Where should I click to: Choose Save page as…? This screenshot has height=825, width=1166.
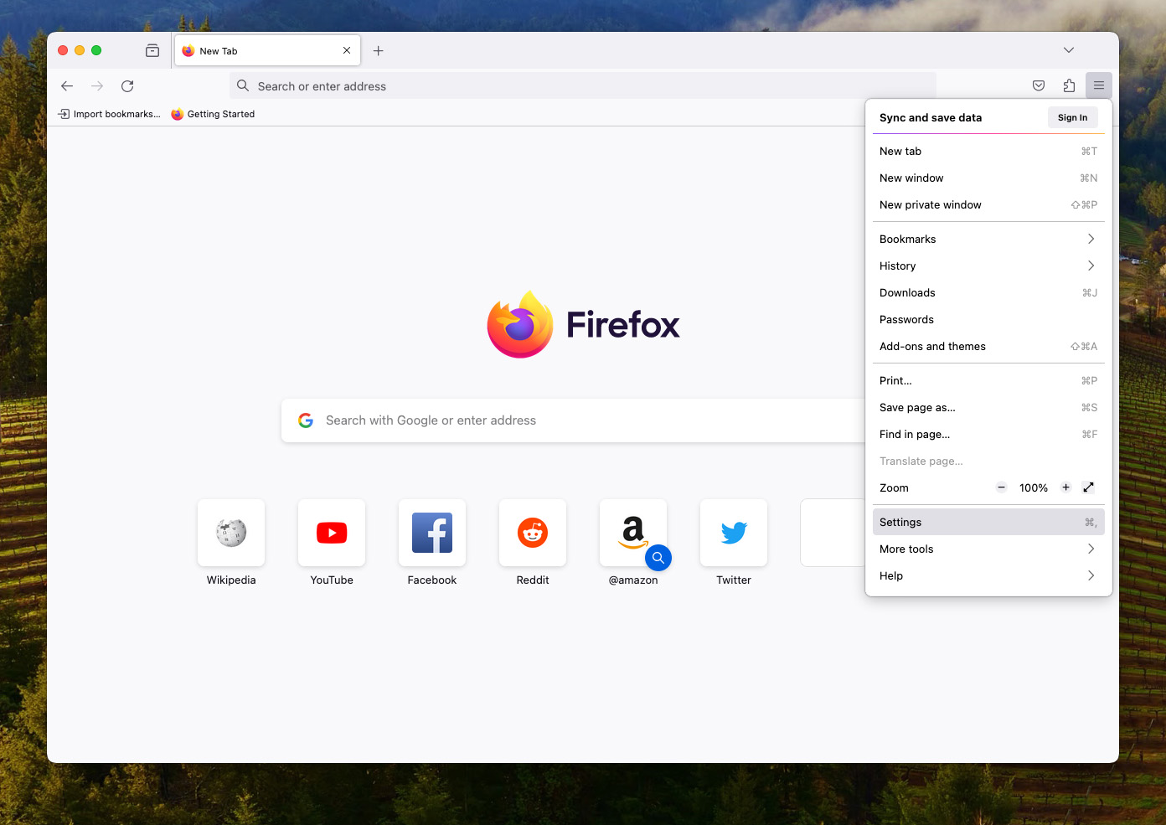point(988,408)
